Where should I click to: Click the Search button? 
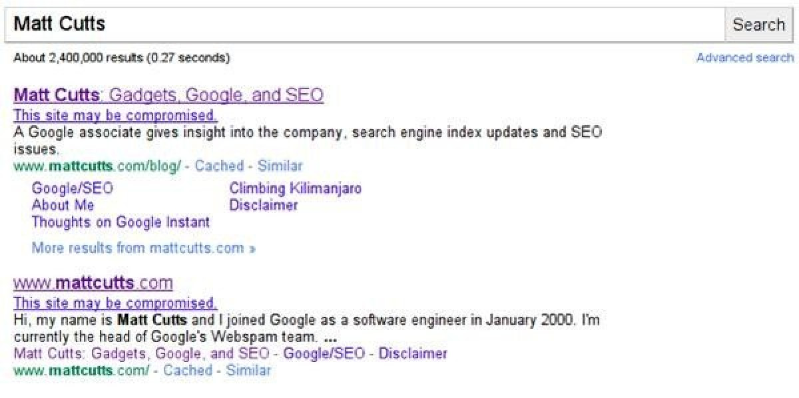(758, 25)
